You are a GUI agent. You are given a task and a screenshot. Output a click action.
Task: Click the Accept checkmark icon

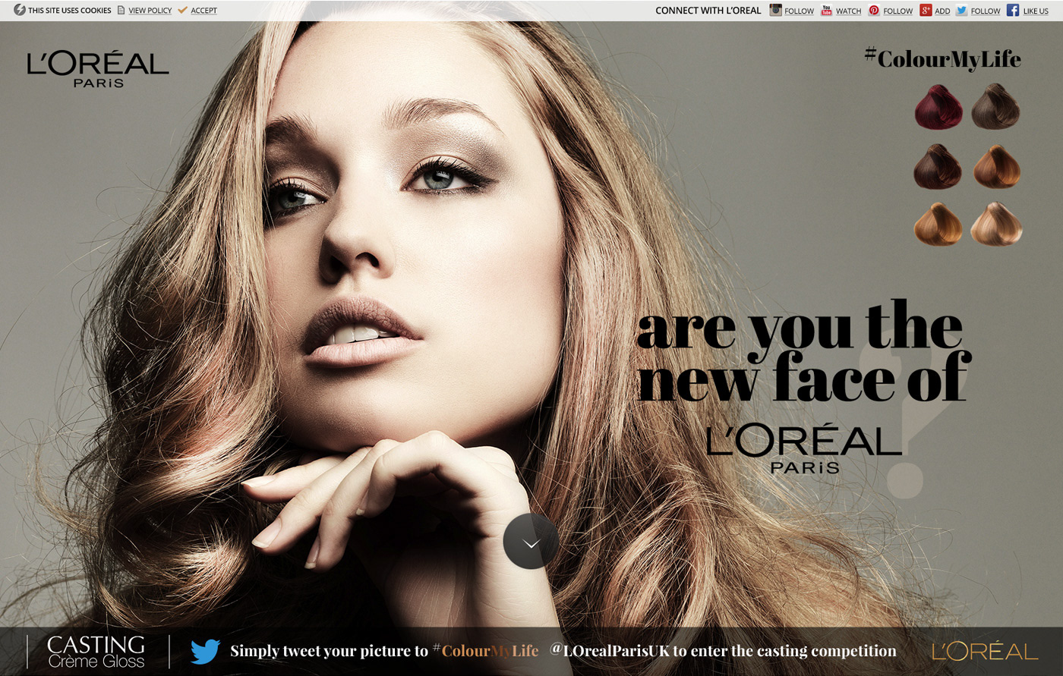(x=182, y=10)
